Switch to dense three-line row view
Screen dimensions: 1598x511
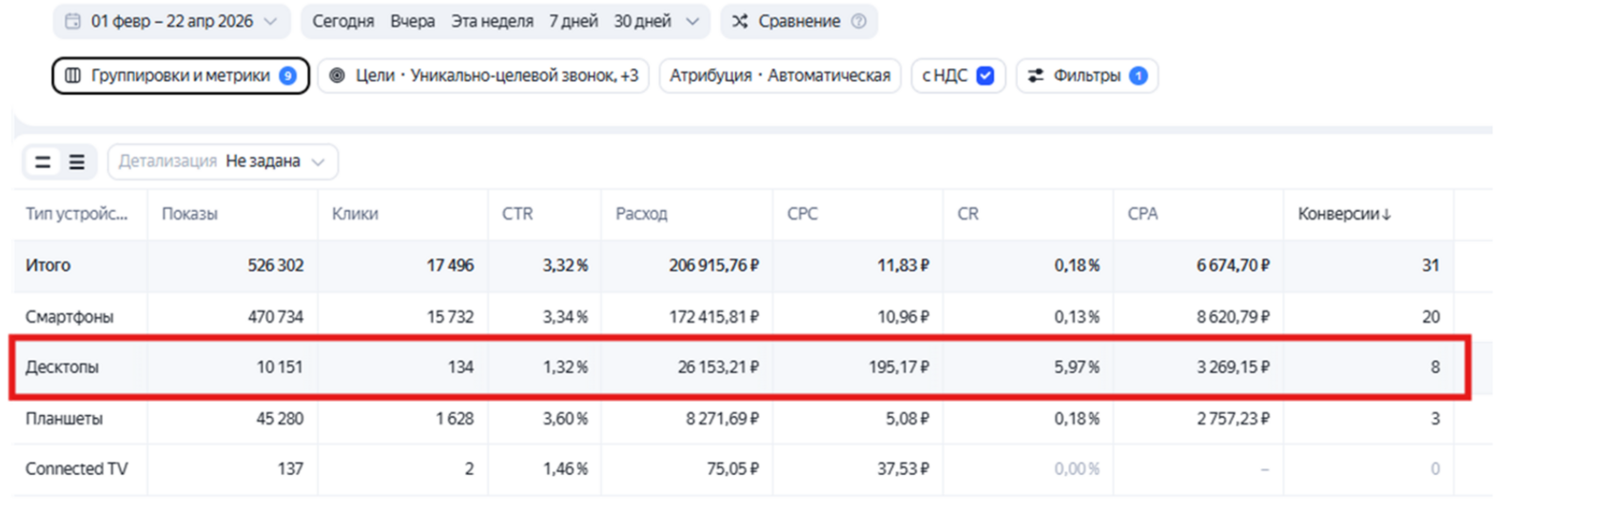click(77, 161)
